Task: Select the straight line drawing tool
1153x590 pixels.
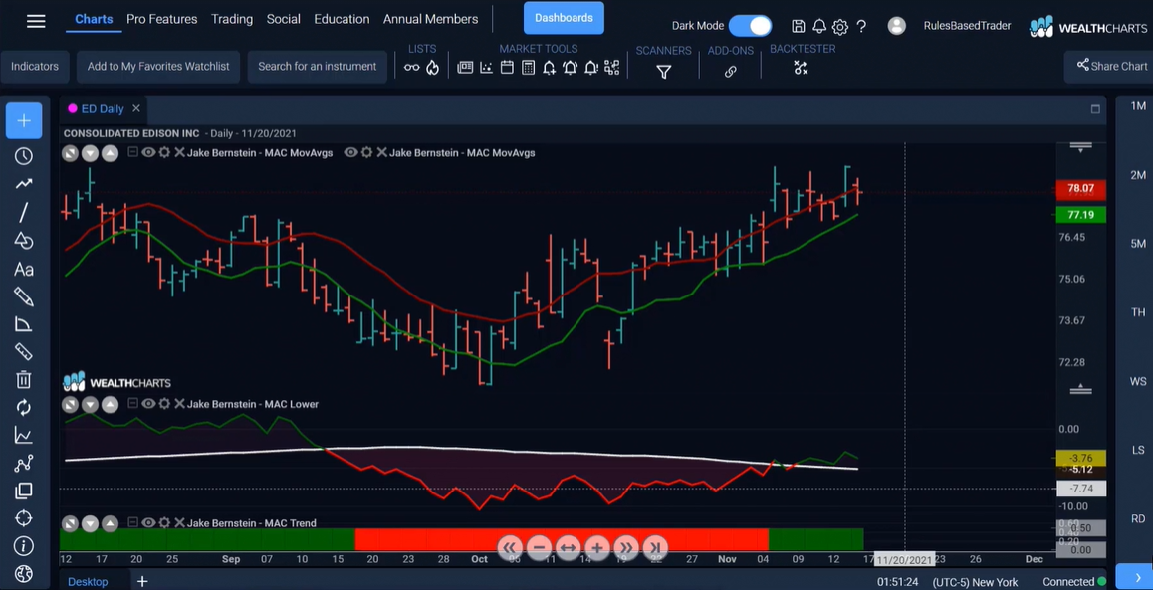Action: point(24,212)
